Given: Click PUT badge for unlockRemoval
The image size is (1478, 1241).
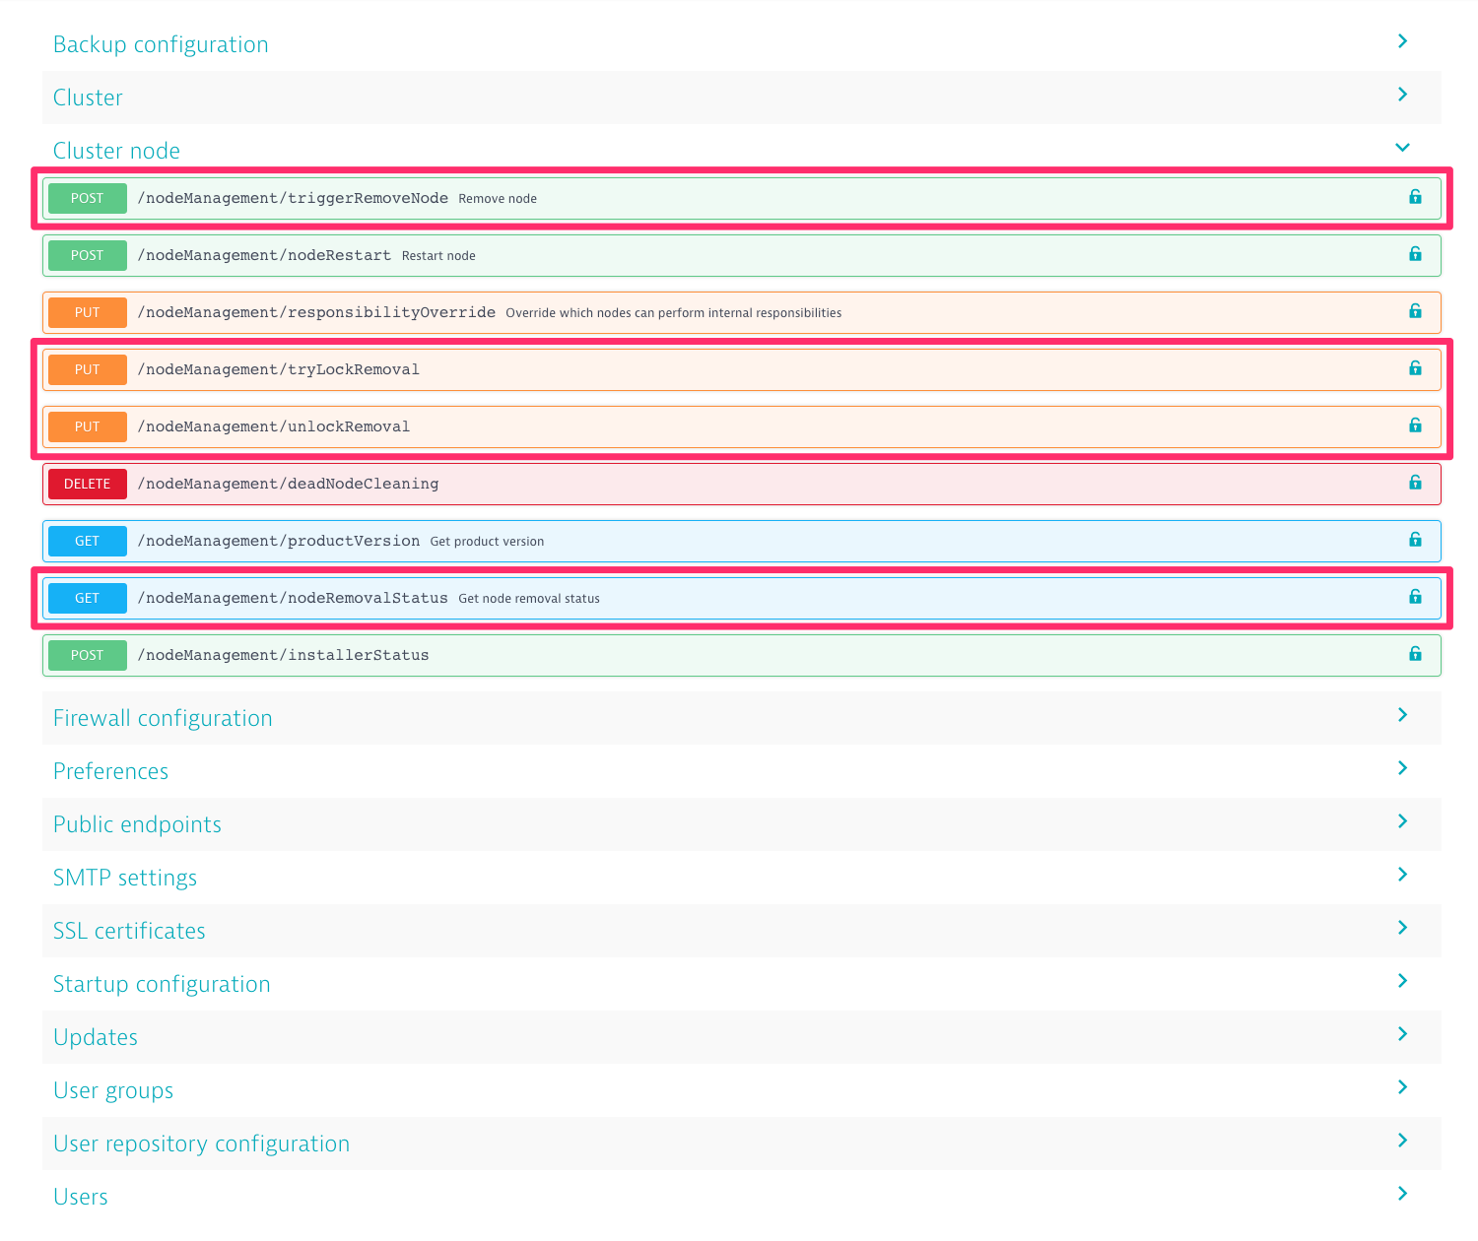Looking at the screenshot, I should [x=88, y=426].
